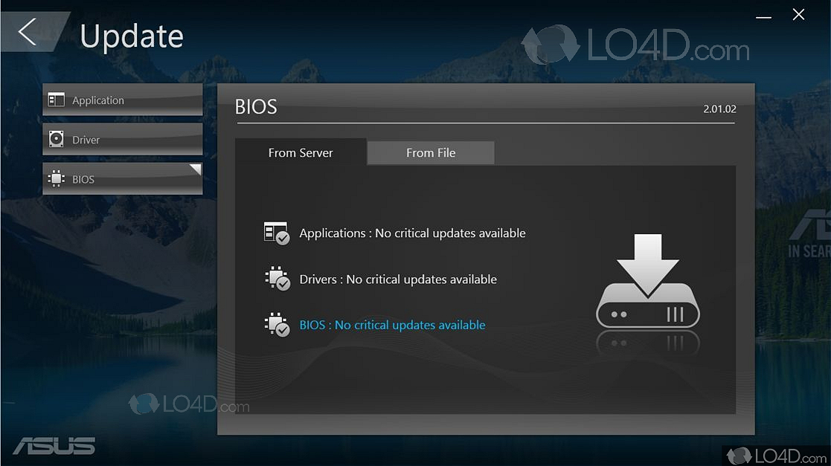
Task: Click the BIOS status chip icon
Action: tap(277, 325)
